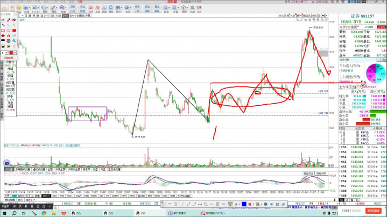This screenshot has width=387, height=217.
Task: Click the red X delete icon in toolbar
Action: (x=250, y=204)
